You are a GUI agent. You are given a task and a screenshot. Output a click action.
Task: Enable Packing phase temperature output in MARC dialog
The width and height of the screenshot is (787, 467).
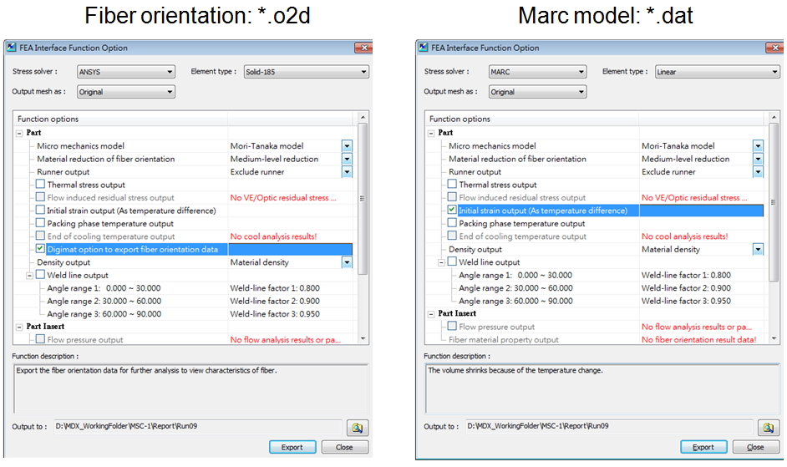click(452, 224)
